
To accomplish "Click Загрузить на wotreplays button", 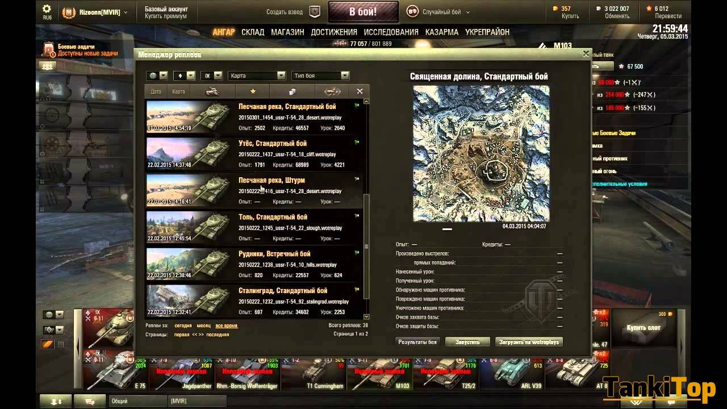I will click(529, 342).
